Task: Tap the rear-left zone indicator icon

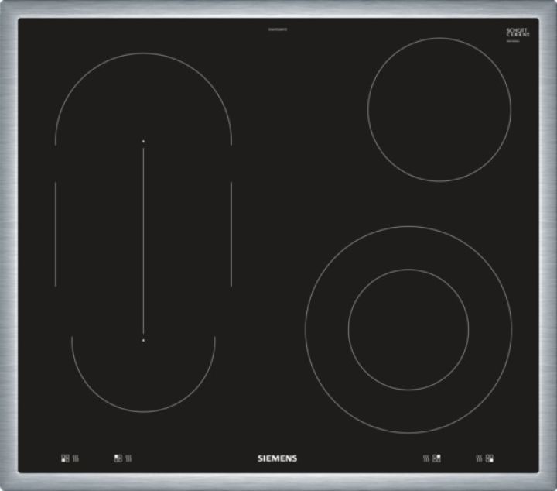Action: [x=118, y=458]
